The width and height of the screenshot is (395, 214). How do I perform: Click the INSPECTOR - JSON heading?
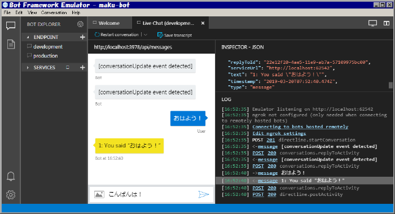[242, 47]
